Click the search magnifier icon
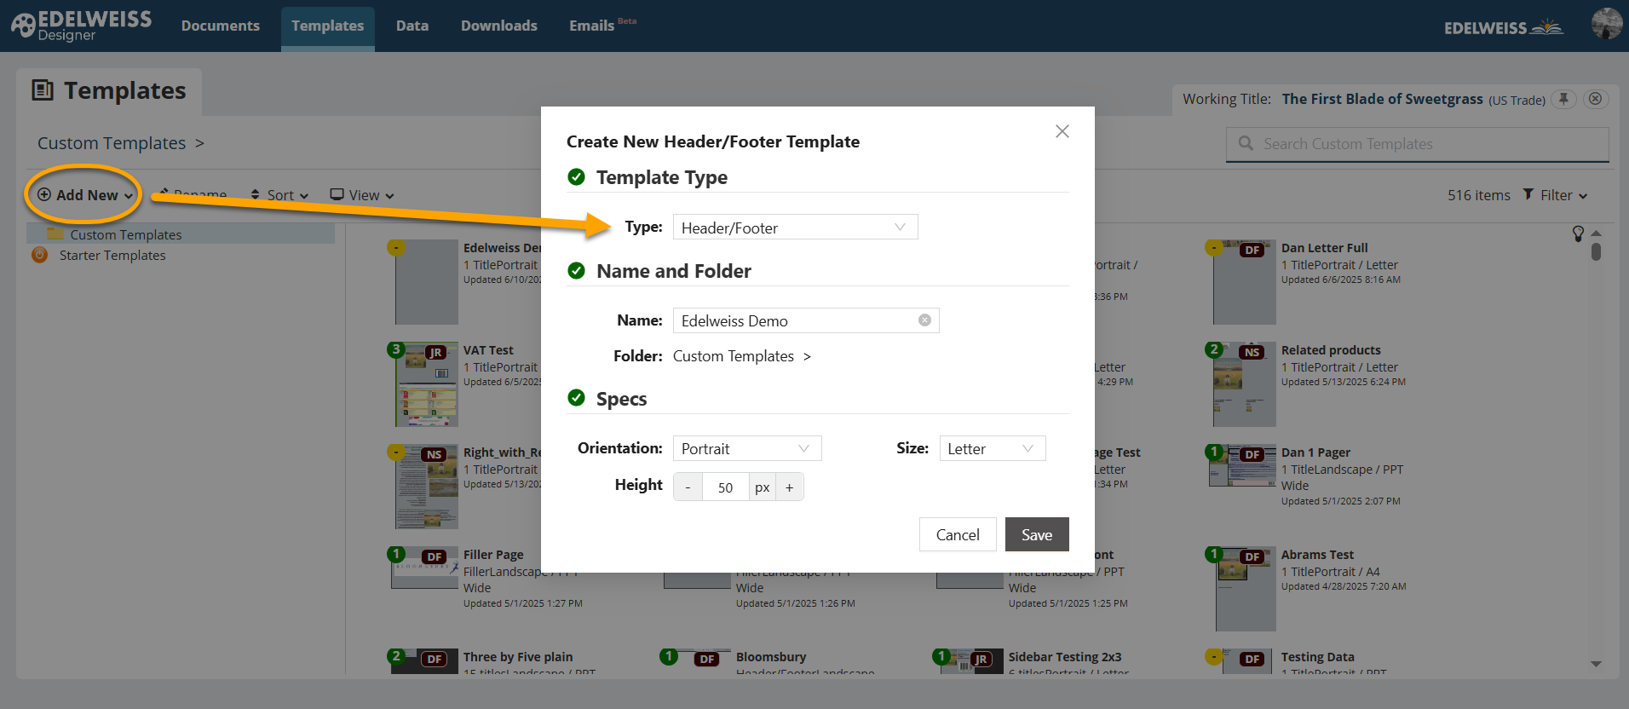1629x709 pixels. click(1246, 143)
